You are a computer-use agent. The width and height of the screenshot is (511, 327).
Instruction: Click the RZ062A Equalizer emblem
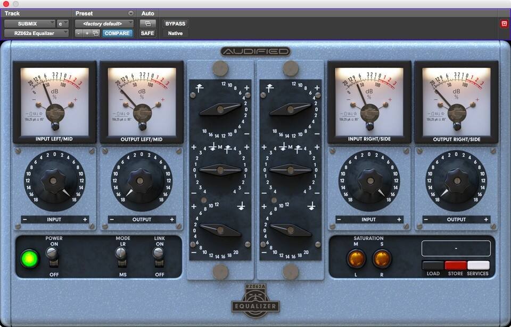point(256,300)
